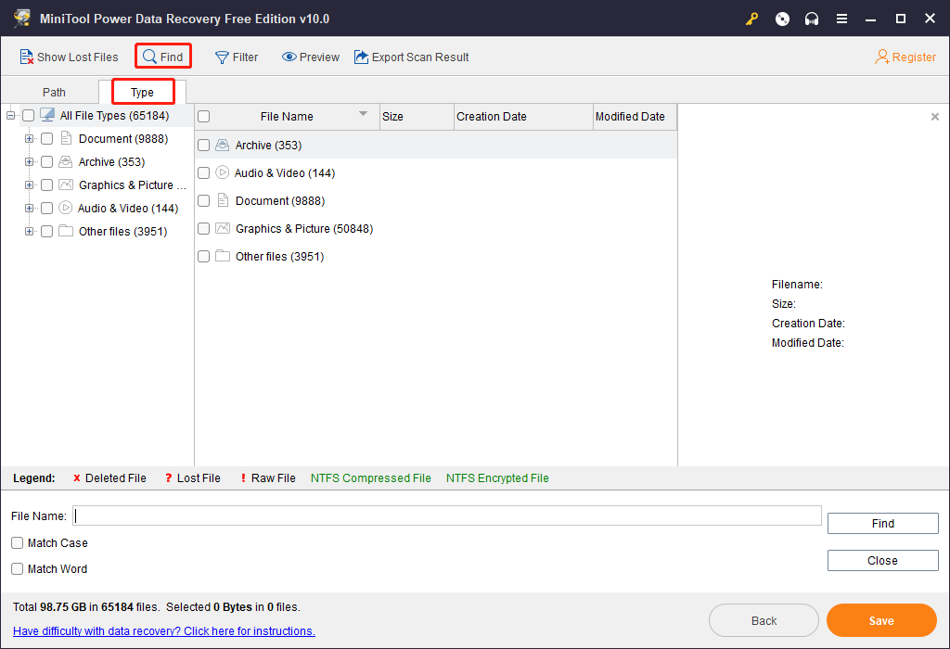This screenshot has width=950, height=649.
Task: Check Other files (3951) list row checkbox
Action: point(204,257)
